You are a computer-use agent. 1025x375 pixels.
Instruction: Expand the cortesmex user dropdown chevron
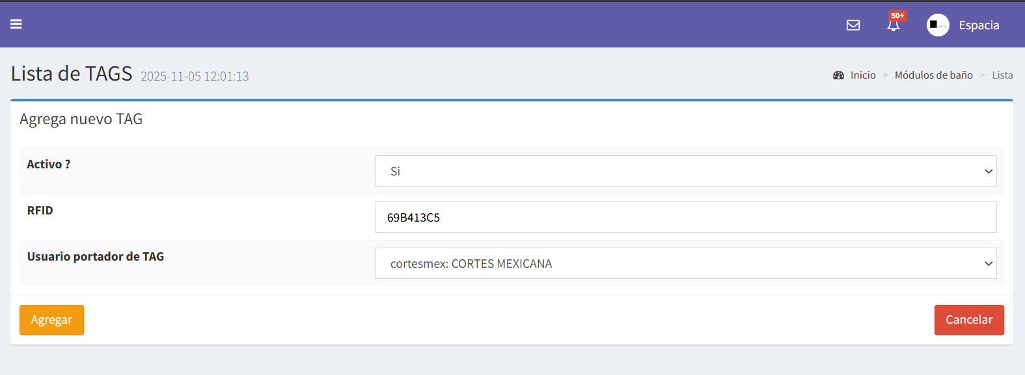988,263
